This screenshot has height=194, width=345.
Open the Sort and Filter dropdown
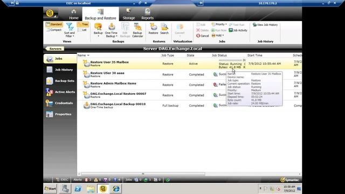click(x=70, y=30)
